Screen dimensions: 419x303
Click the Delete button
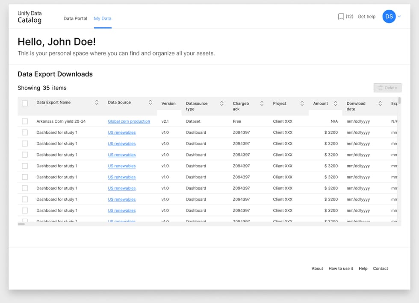click(387, 88)
